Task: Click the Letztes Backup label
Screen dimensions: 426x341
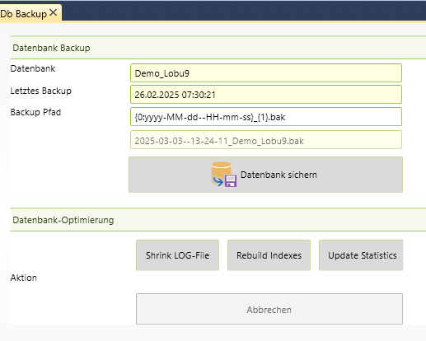Action: click(x=41, y=91)
